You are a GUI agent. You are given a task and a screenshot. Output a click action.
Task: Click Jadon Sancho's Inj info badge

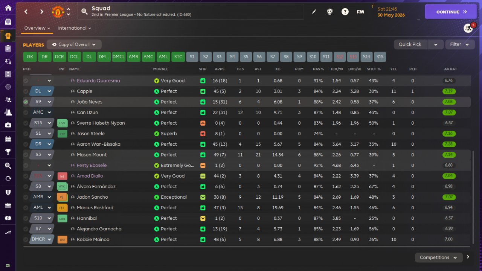tap(62, 197)
